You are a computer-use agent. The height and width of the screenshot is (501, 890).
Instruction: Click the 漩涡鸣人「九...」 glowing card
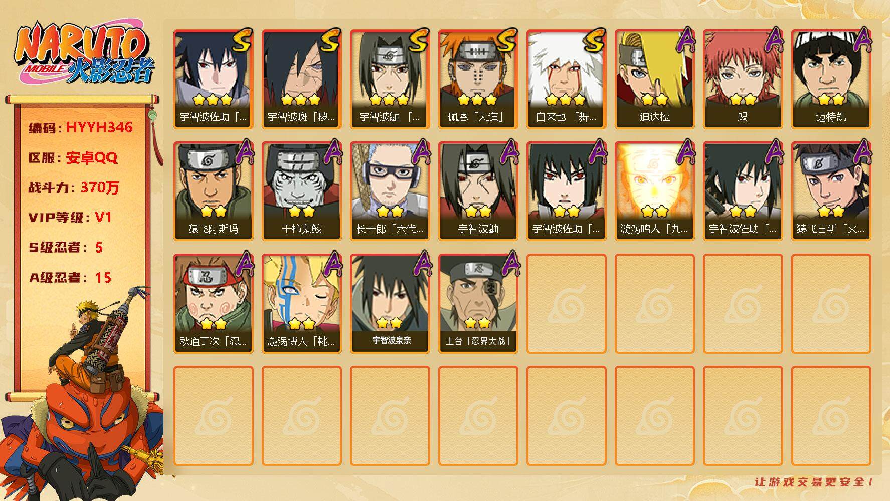click(x=654, y=191)
